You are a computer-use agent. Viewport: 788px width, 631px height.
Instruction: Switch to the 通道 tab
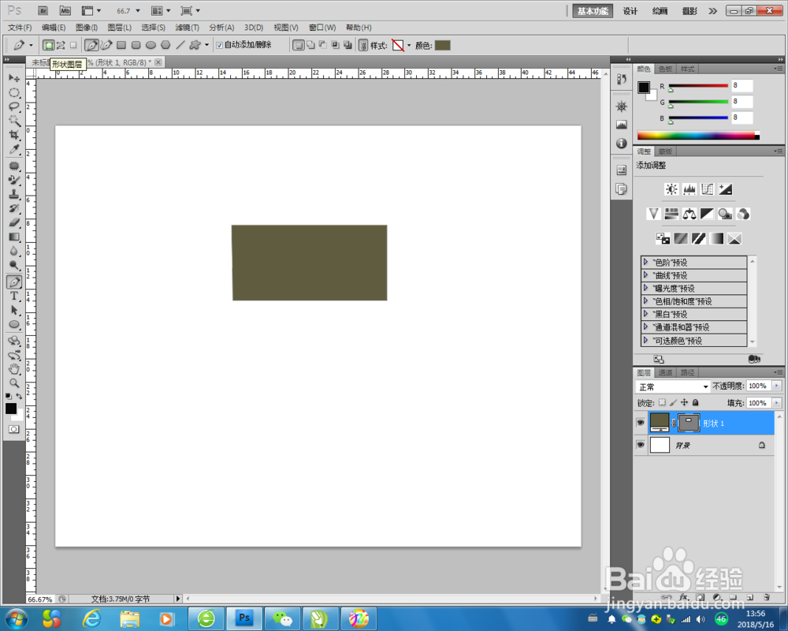click(665, 373)
